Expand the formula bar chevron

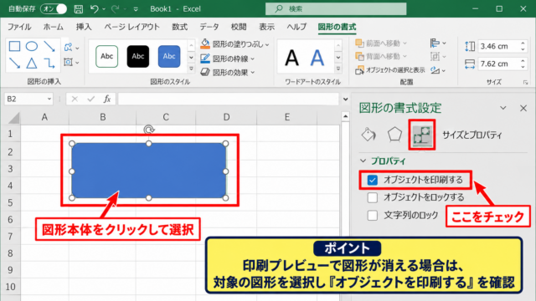pos(346,99)
